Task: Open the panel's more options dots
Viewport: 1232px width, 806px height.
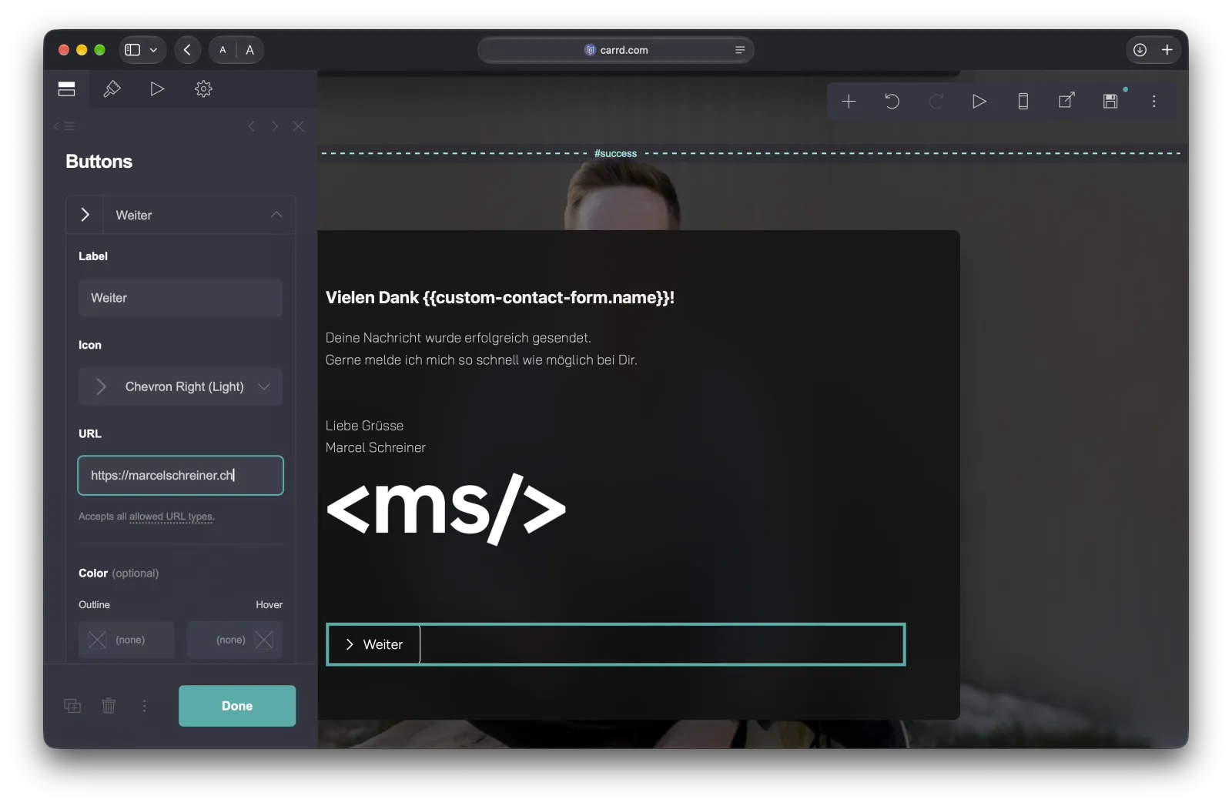Action: (x=144, y=706)
